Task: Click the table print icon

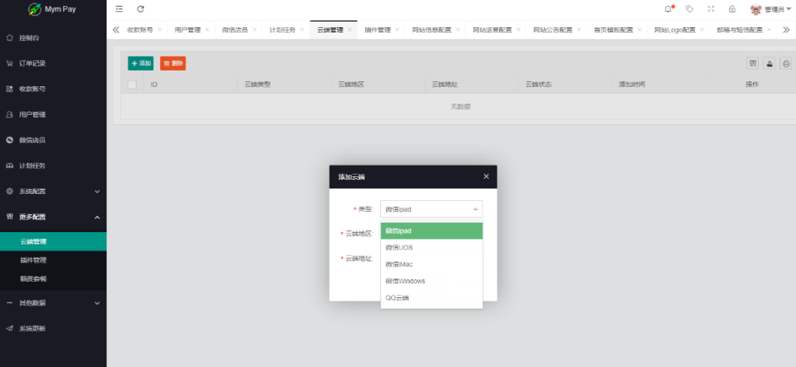Action: [786, 64]
